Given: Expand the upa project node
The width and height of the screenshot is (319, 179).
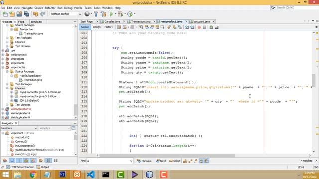Looking at the screenshot, I should pos(3,50).
